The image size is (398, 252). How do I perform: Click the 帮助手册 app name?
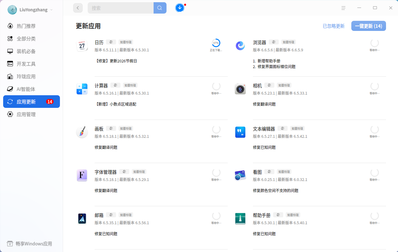pyautogui.click(x=262, y=215)
